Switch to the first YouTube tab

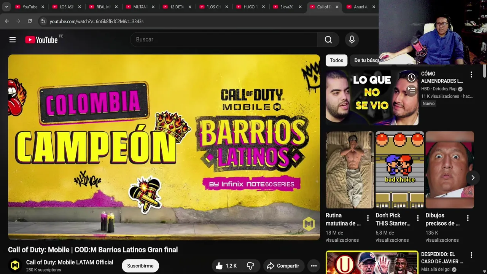tap(30, 7)
